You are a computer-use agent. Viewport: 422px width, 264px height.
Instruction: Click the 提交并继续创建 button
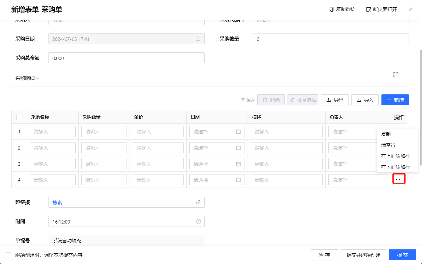[x=363, y=255]
